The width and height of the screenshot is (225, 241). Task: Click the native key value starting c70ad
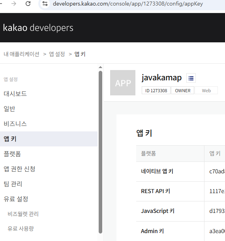click(x=217, y=171)
